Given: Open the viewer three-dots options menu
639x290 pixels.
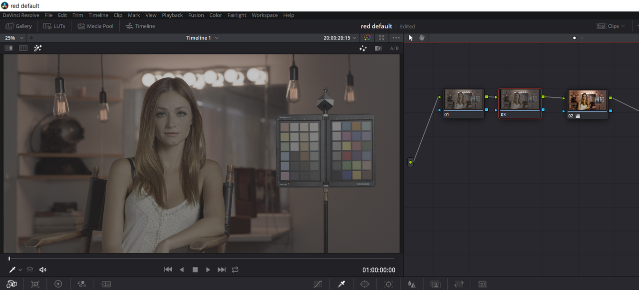Looking at the screenshot, I should (396, 38).
